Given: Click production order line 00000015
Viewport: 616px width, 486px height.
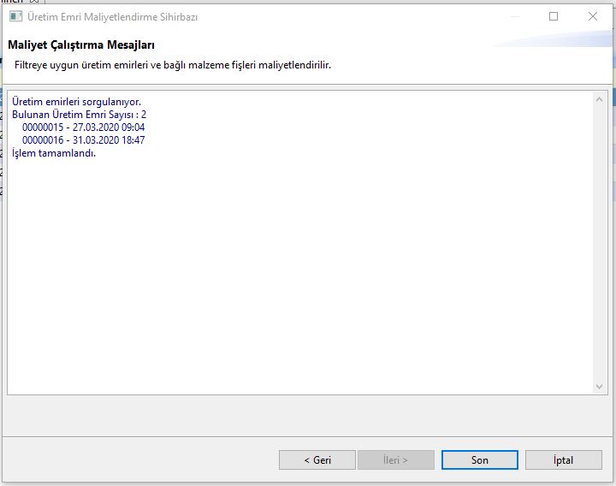Looking at the screenshot, I should coord(83,127).
